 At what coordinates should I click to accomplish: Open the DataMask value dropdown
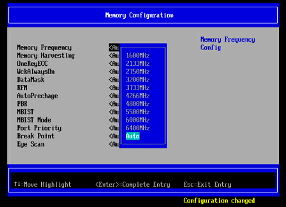pyautogui.click(x=114, y=80)
